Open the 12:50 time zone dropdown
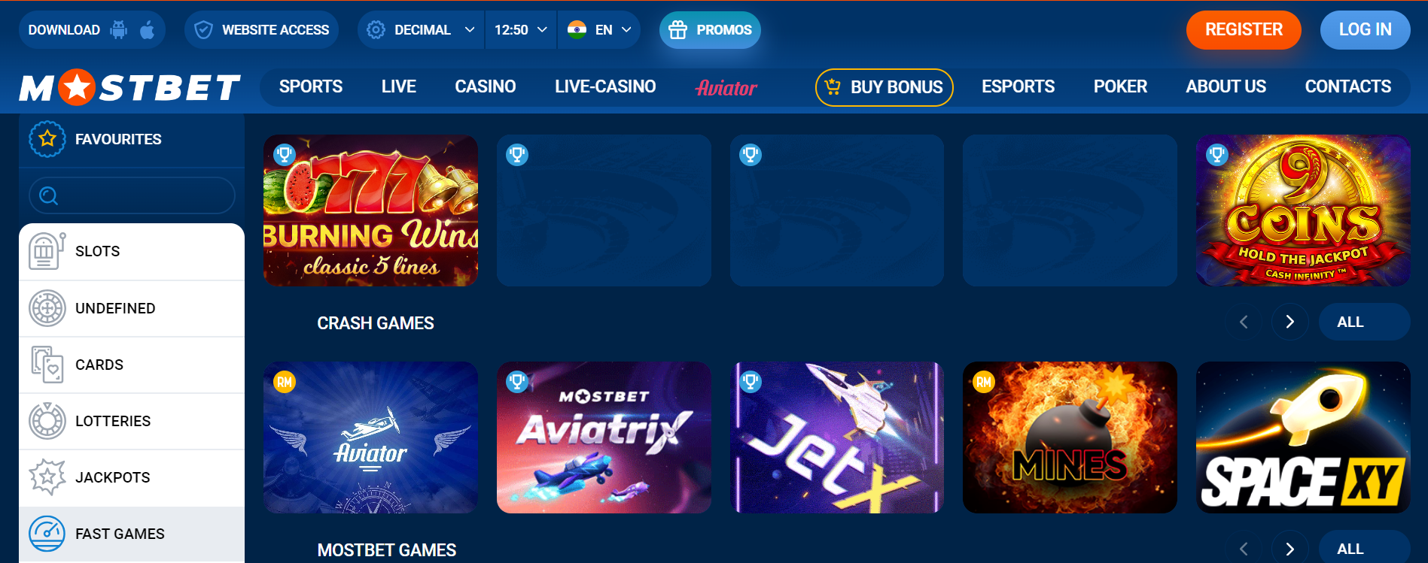The height and width of the screenshot is (563, 1428). click(521, 30)
